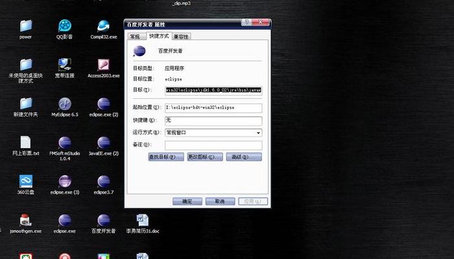
Task: Switch to the 快捷方式 tab
Action: tap(159, 36)
